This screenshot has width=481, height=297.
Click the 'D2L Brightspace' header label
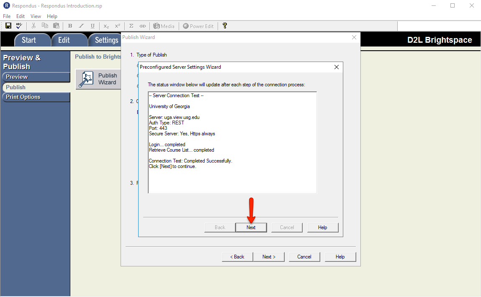click(x=440, y=40)
